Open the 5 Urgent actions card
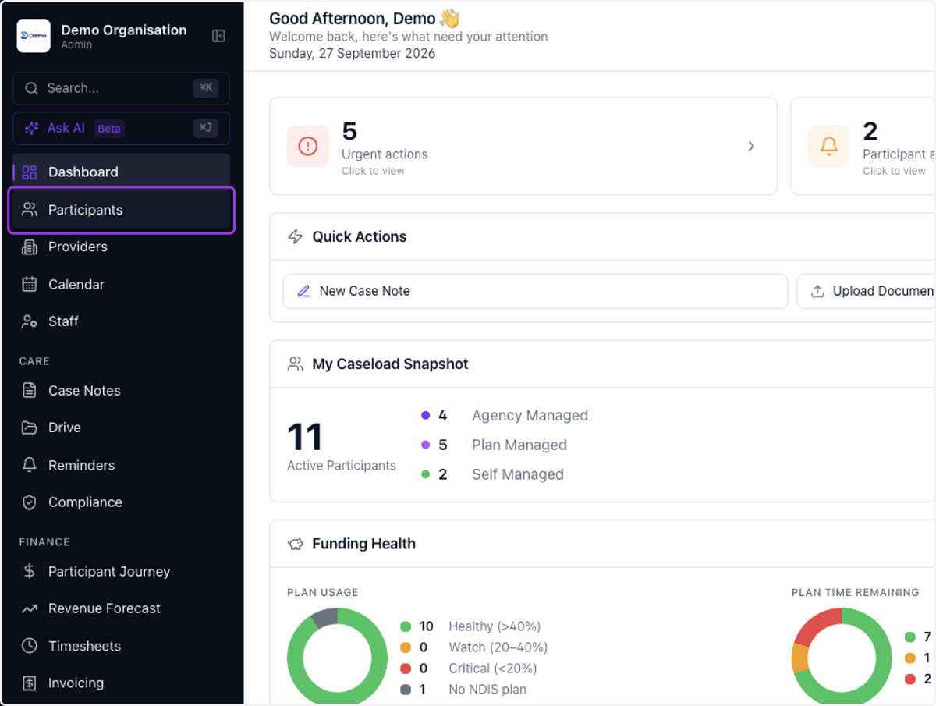The width and height of the screenshot is (936, 706). [523, 146]
